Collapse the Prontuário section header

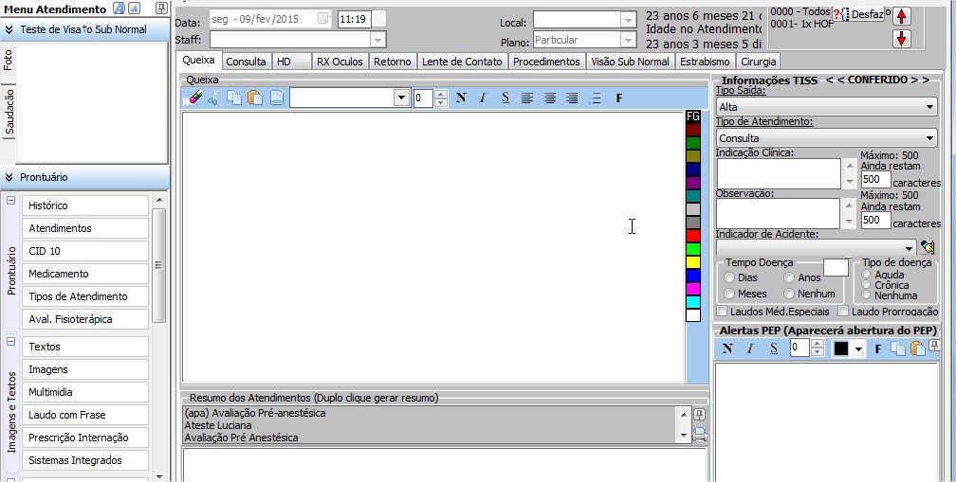click(x=9, y=177)
